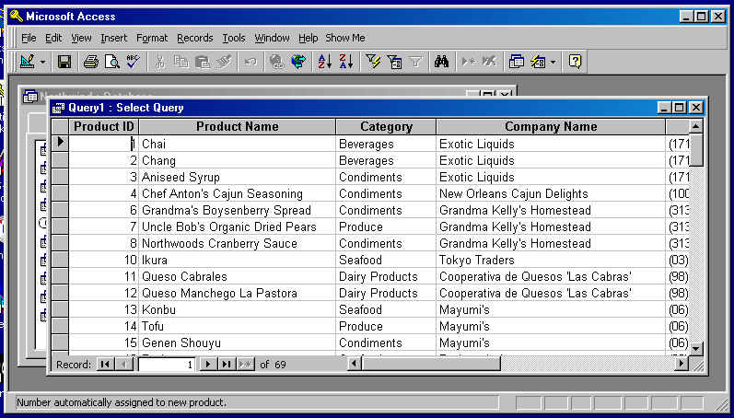
Task: Click the Insert Hyperlink icon
Action: [277, 62]
